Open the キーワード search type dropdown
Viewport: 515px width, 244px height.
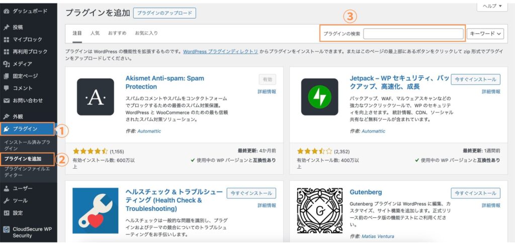tap(485, 34)
